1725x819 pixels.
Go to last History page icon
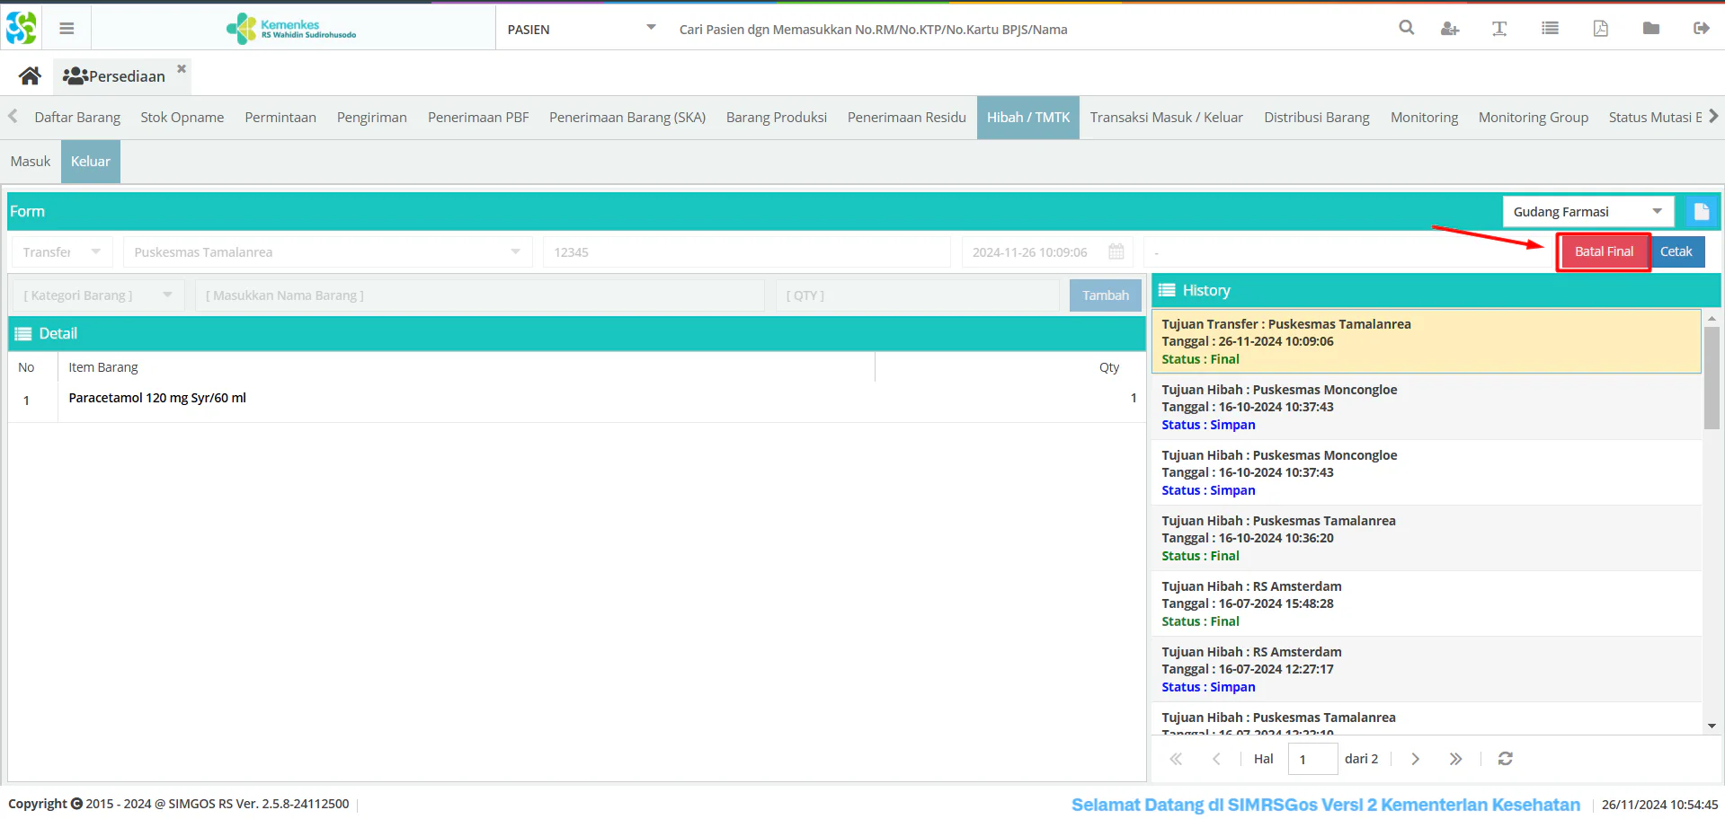pos(1455,759)
